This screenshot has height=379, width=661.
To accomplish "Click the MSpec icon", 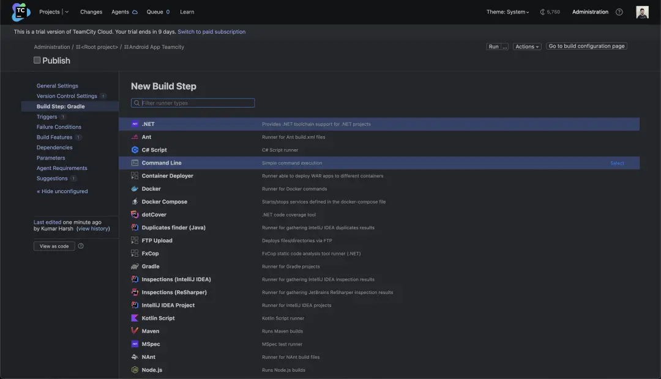I will tap(135, 344).
